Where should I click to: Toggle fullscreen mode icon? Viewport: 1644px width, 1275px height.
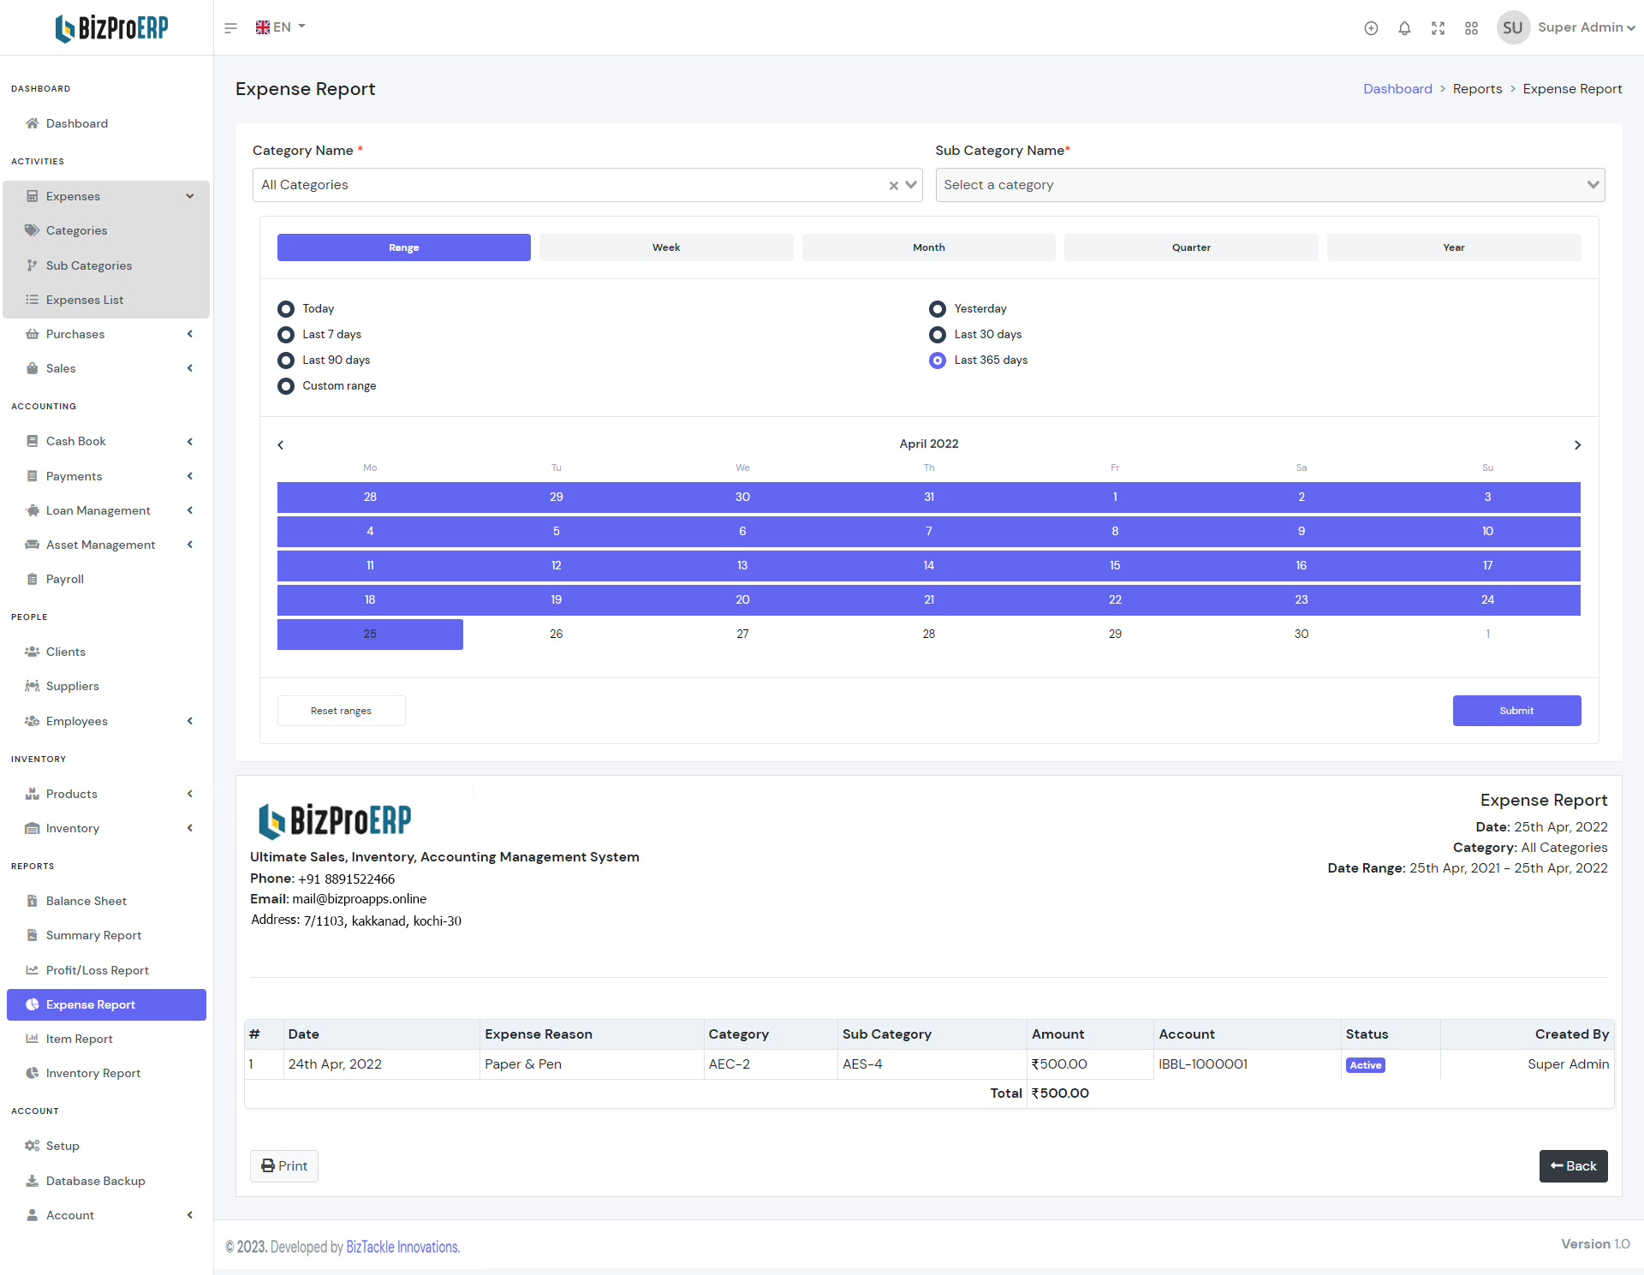tap(1438, 28)
